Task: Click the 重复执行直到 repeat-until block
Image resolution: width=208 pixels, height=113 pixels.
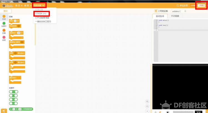Action: (17, 42)
